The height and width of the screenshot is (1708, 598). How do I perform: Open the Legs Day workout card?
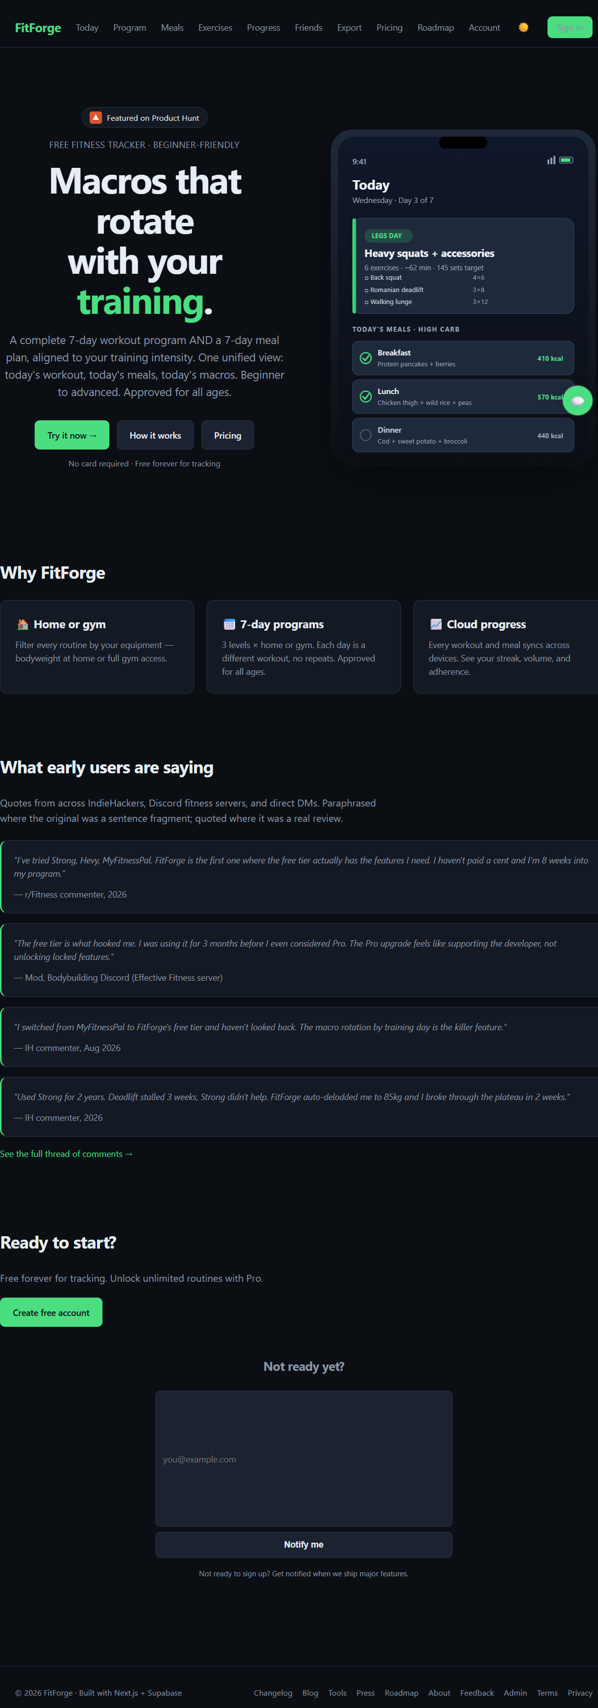pyautogui.click(x=463, y=266)
